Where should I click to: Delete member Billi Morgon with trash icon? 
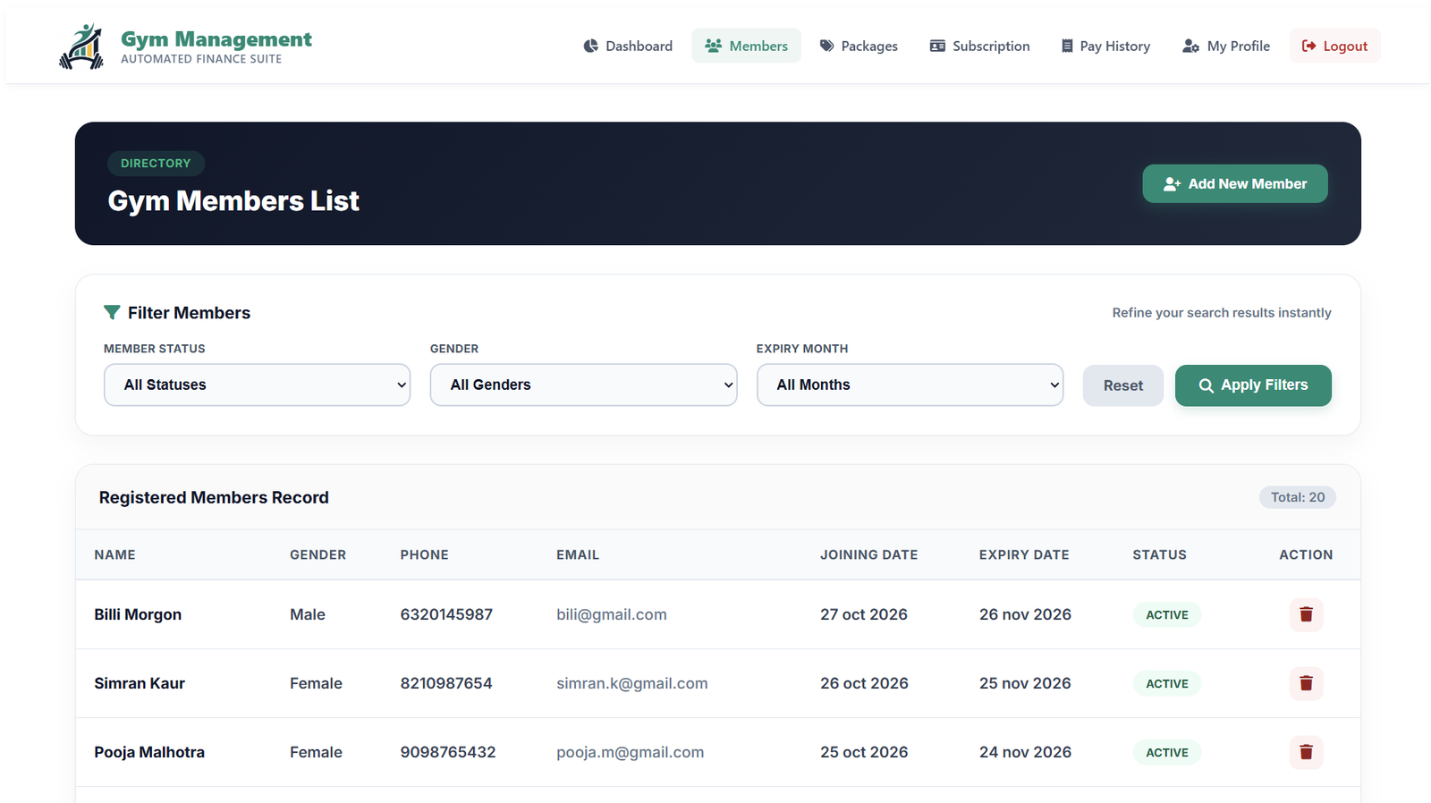pyautogui.click(x=1306, y=614)
